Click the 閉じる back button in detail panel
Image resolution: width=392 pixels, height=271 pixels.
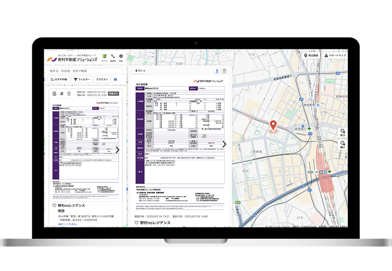pos(140,71)
